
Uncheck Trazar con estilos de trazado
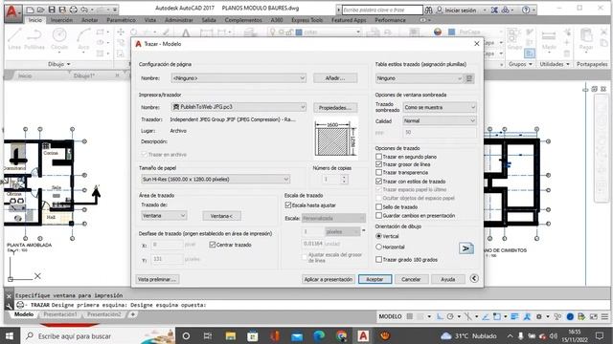tap(378, 181)
